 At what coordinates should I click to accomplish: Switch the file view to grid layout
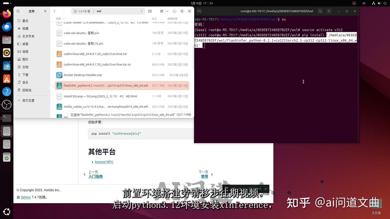click(161, 11)
